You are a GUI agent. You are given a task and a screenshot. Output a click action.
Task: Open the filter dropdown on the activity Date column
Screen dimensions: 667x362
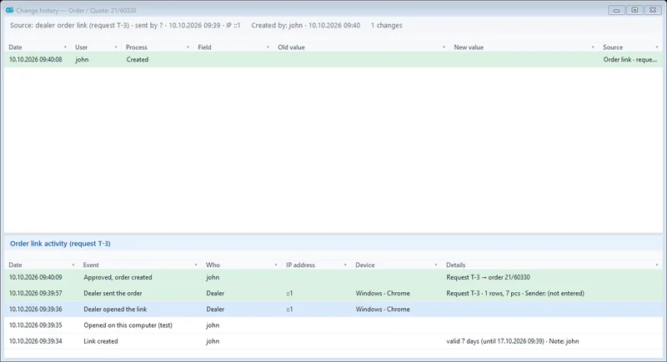point(73,265)
